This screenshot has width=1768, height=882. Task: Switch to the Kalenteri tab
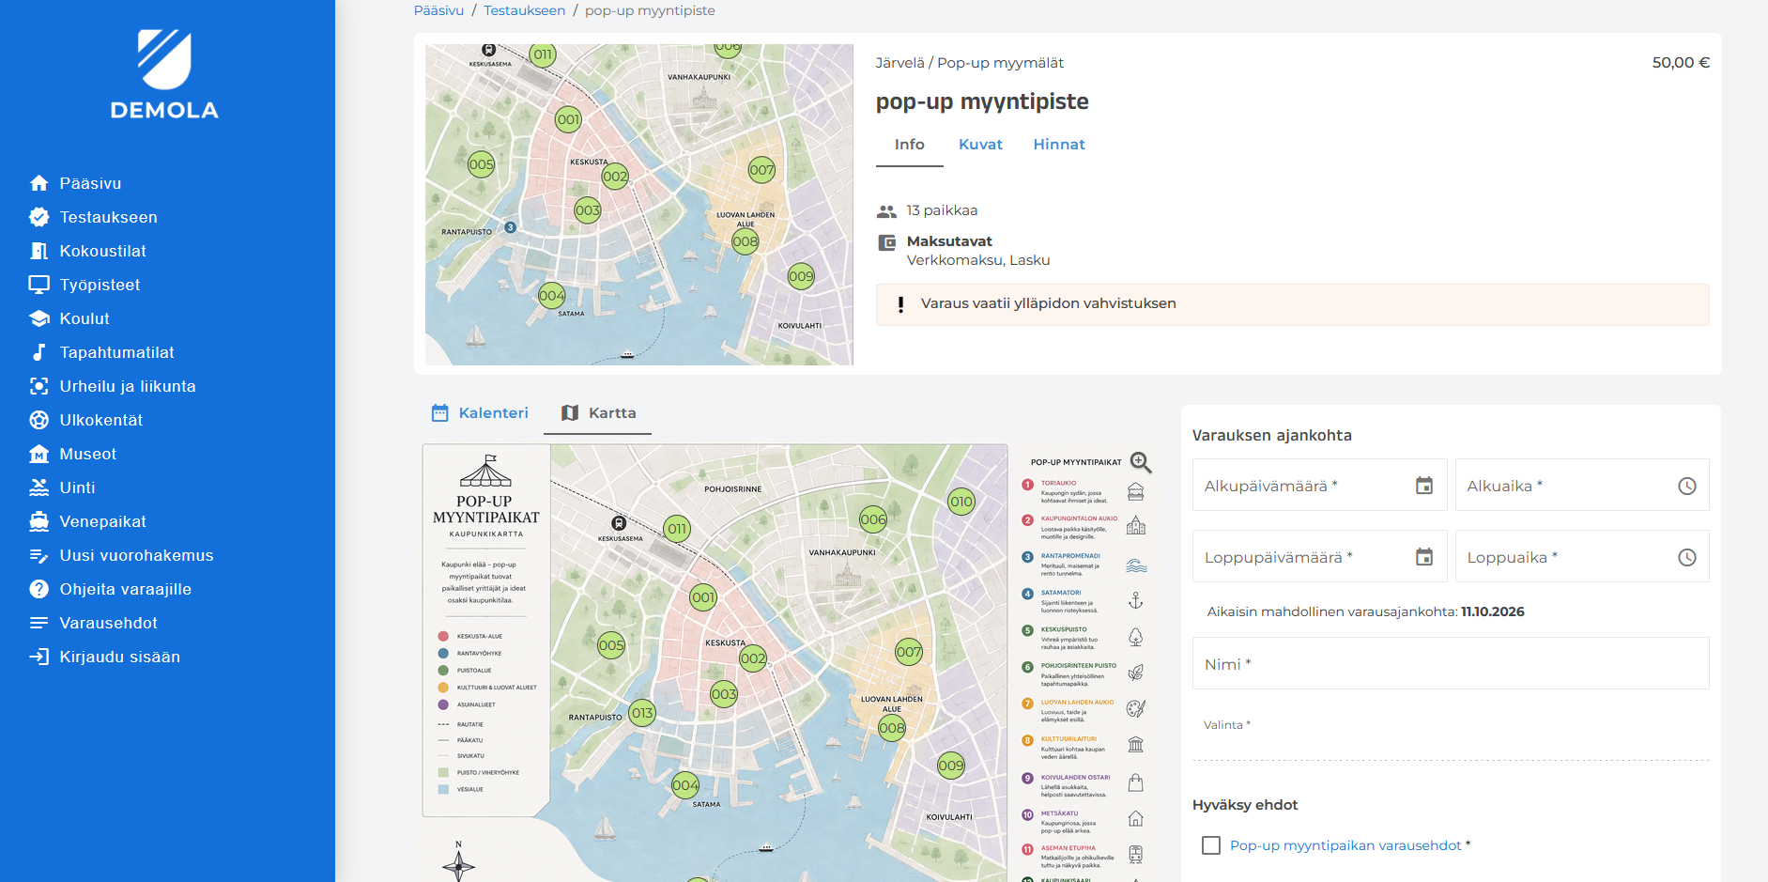(x=480, y=413)
